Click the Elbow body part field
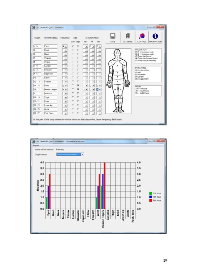Viewport: 197px width, 279px height. pos(51,78)
